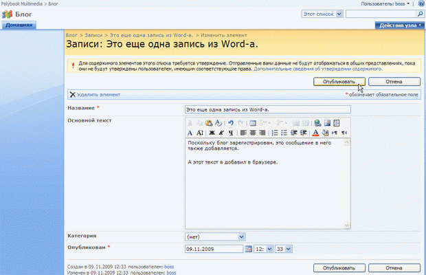Image resolution: width=426 pixels, height=275 pixels.
Task: Insert a hyperlink using the toolbar icon
Action: [x=318, y=123]
